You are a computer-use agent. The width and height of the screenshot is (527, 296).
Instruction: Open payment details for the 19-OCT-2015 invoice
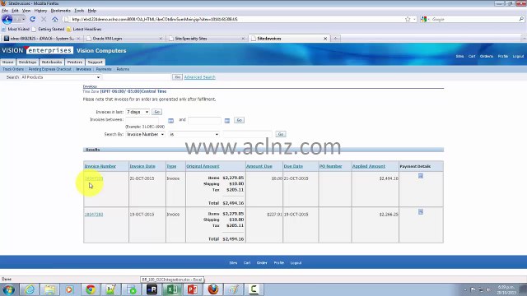pos(421,212)
